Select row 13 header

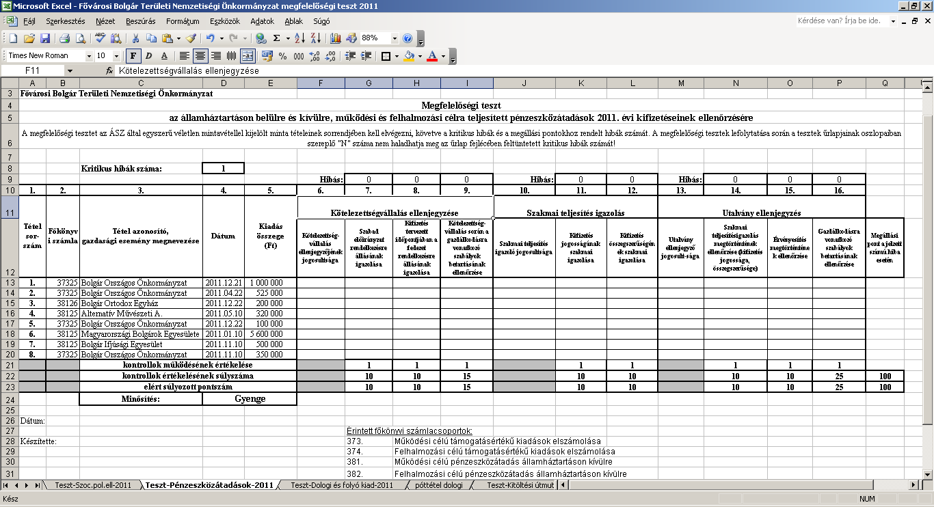coord(10,282)
